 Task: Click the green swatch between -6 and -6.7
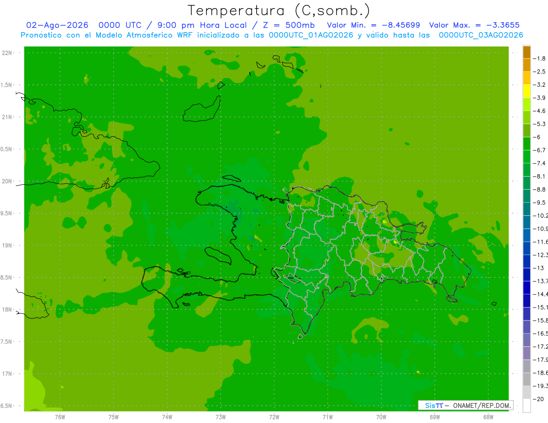[527, 144]
